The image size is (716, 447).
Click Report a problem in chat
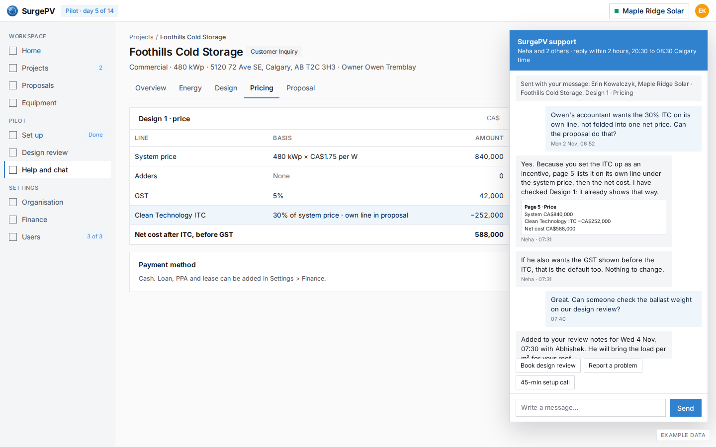(x=613, y=366)
